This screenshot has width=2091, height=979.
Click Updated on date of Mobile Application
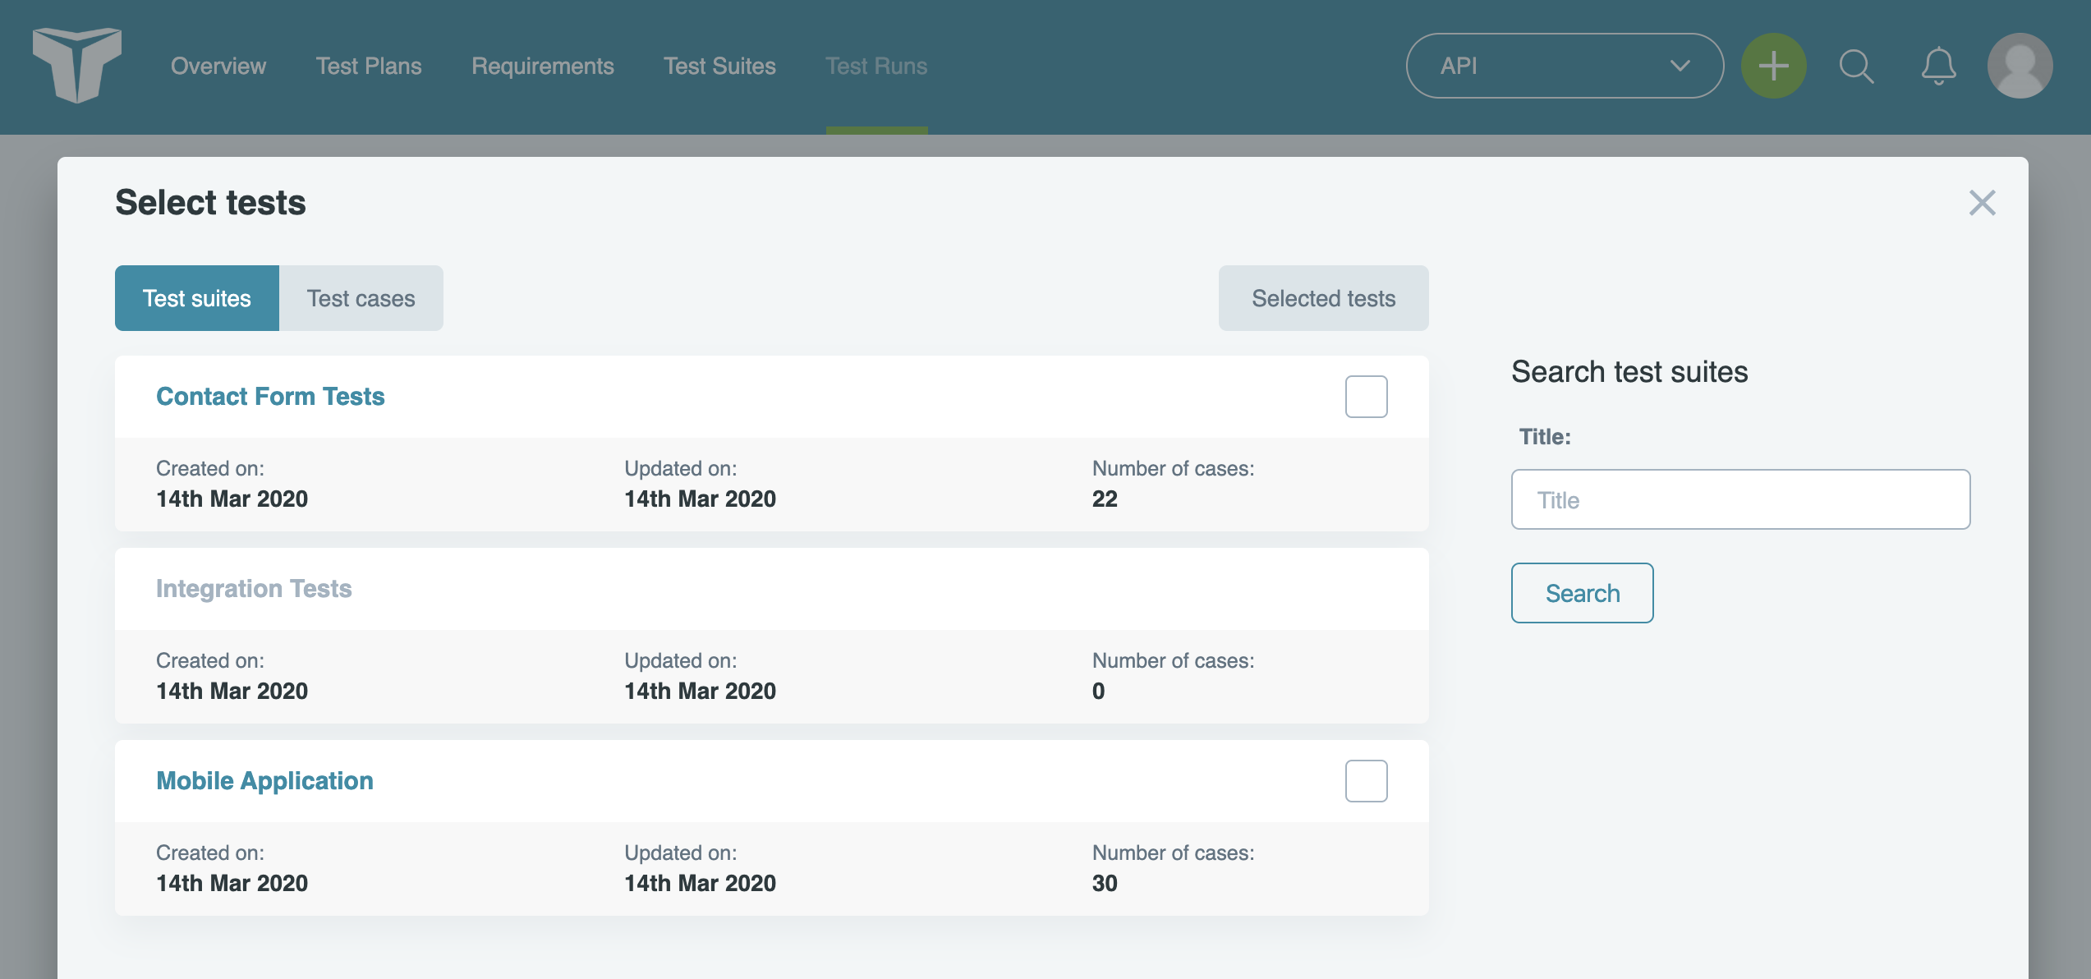tap(700, 883)
